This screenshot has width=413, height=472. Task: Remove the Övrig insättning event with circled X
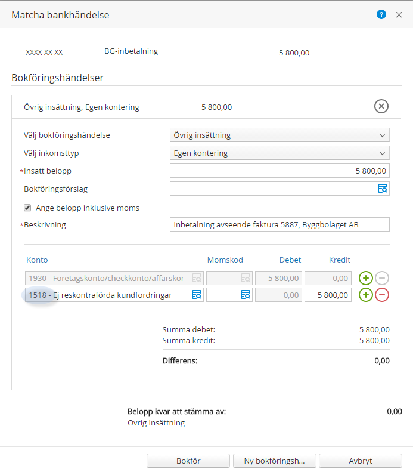pyautogui.click(x=381, y=106)
